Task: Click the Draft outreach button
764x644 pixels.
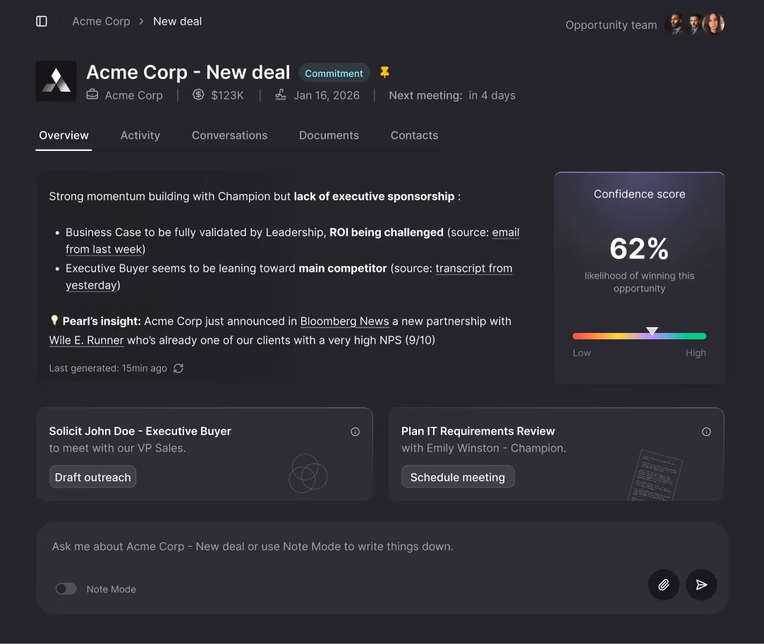Action: click(x=92, y=477)
